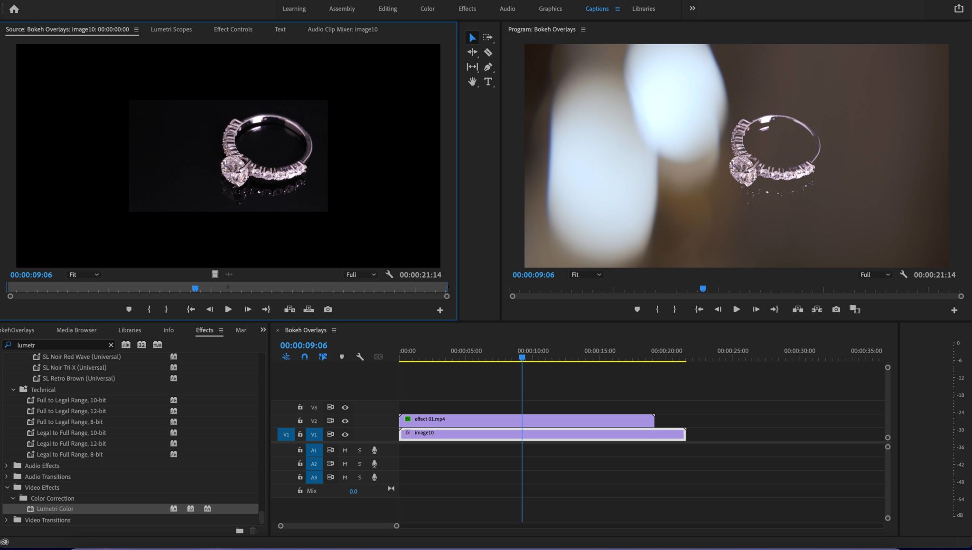Clear the lumetr search field
Viewport: 972px width, 550px height.
[111, 345]
